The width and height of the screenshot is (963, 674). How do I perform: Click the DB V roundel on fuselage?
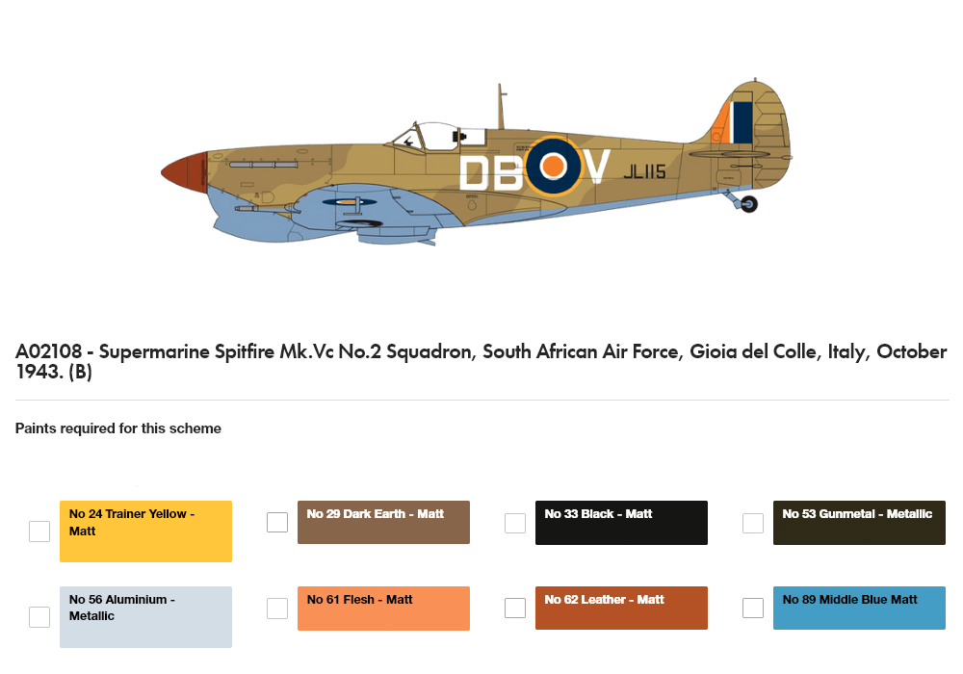[x=553, y=167]
